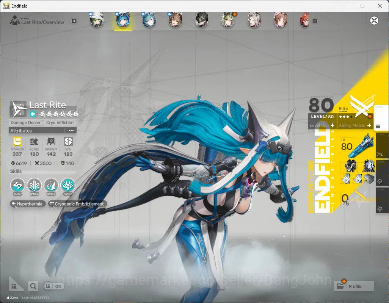Select the grey-haired operator portrait
This screenshot has width=389, height=303.
[x=254, y=20]
